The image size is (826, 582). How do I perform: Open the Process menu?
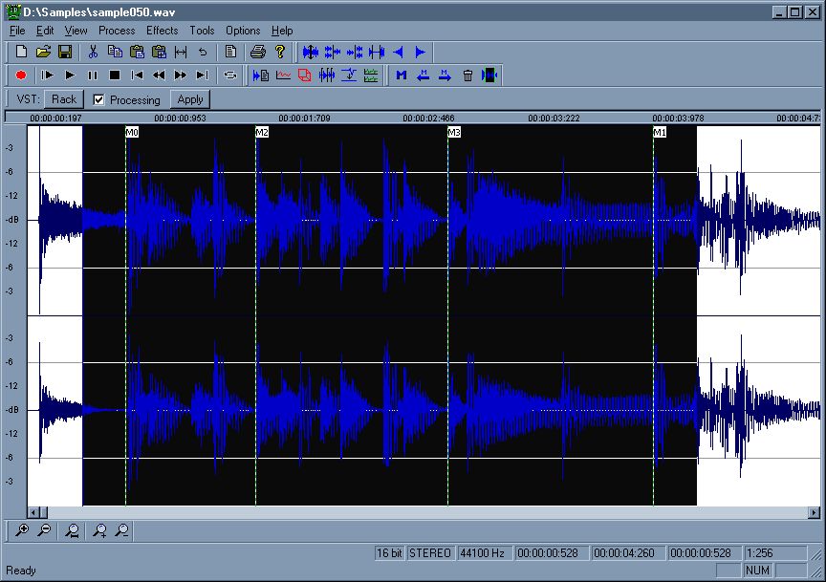(x=117, y=31)
